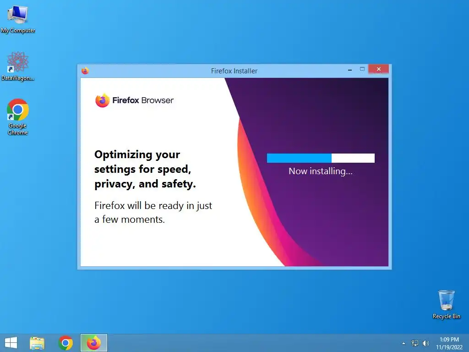Screen dimensions: 469x352
Task: Open the network tray icon
Action: click(x=415, y=343)
